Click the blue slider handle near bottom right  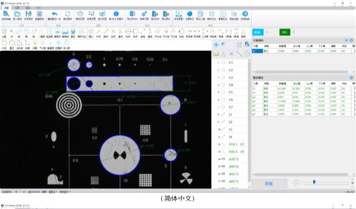[x=314, y=182]
